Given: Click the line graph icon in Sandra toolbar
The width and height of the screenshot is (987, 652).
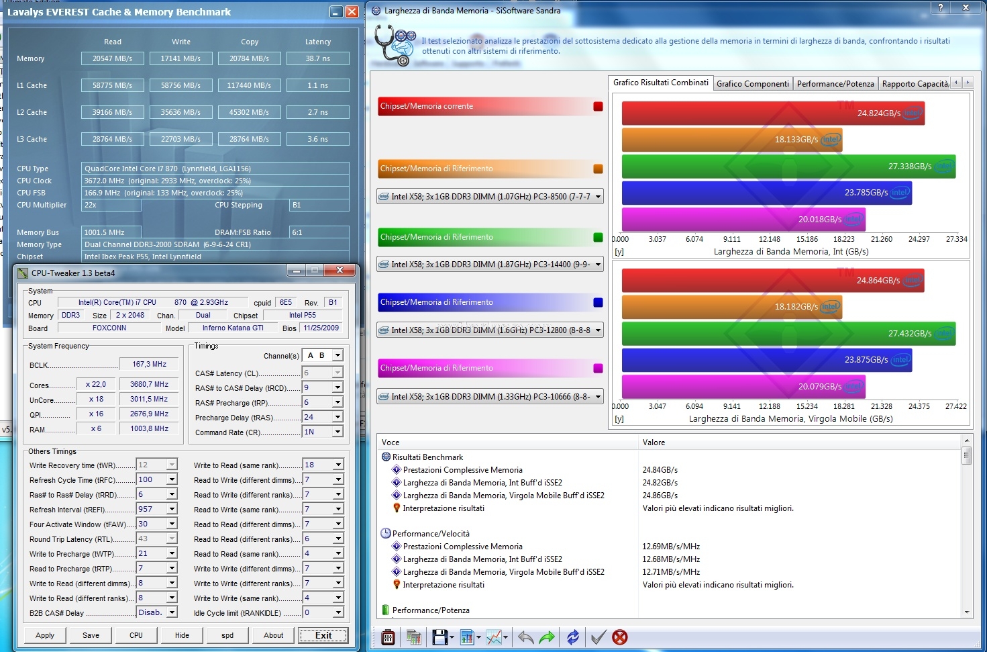Looking at the screenshot, I should [494, 637].
